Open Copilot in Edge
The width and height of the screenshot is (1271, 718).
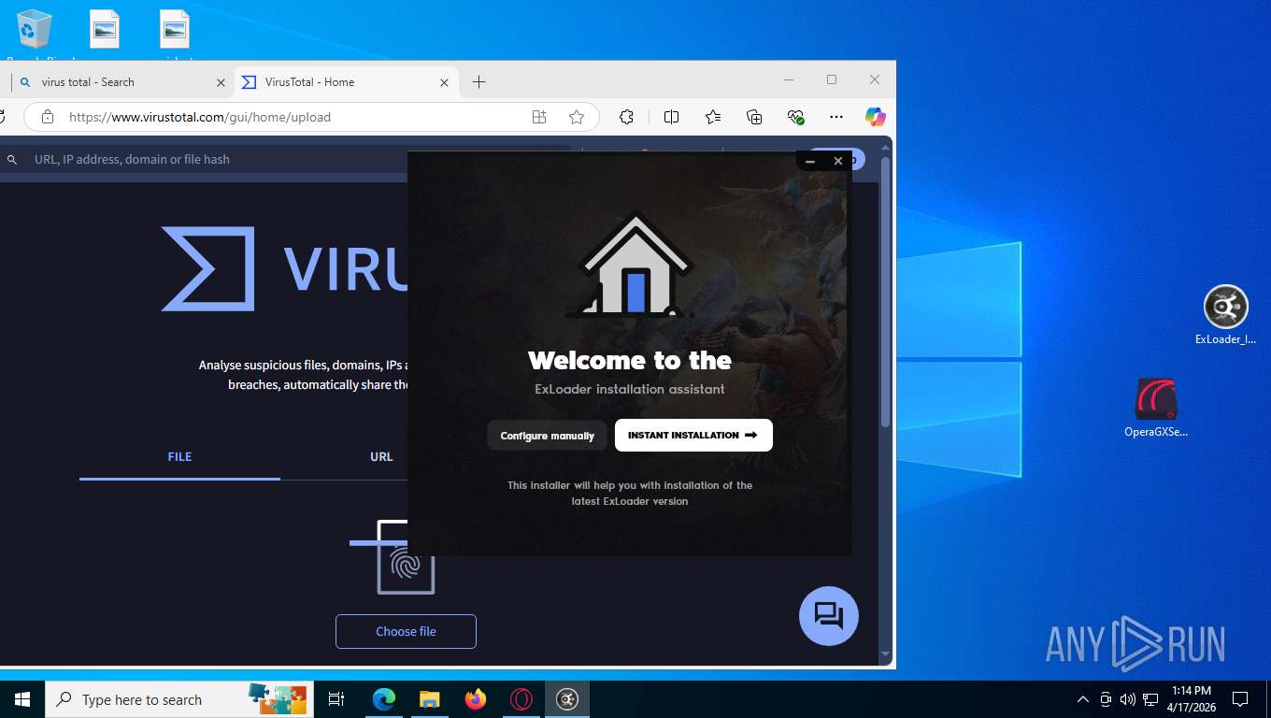(876, 117)
